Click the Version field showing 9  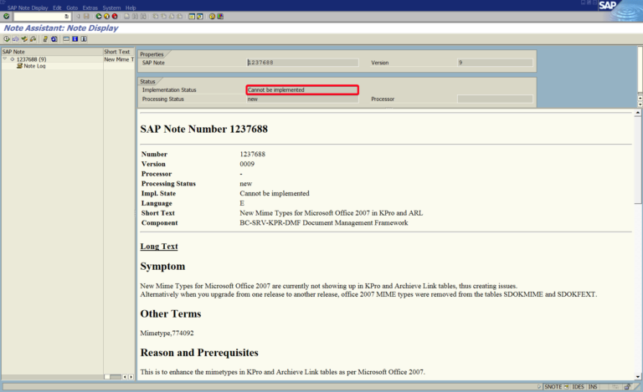tap(495, 63)
